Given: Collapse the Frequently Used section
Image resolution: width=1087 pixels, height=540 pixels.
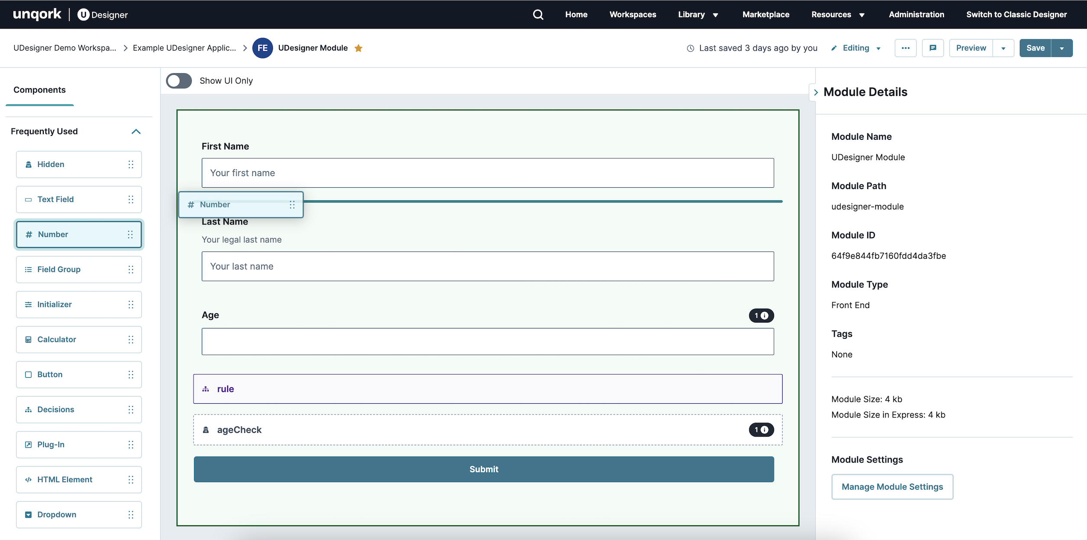Looking at the screenshot, I should [x=136, y=131].
